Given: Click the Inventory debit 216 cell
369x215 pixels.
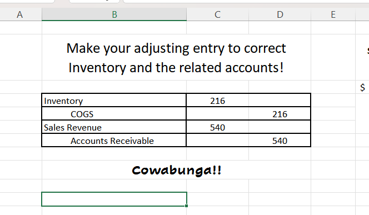Looking at the screenshot, I should (x=218, y=101).
